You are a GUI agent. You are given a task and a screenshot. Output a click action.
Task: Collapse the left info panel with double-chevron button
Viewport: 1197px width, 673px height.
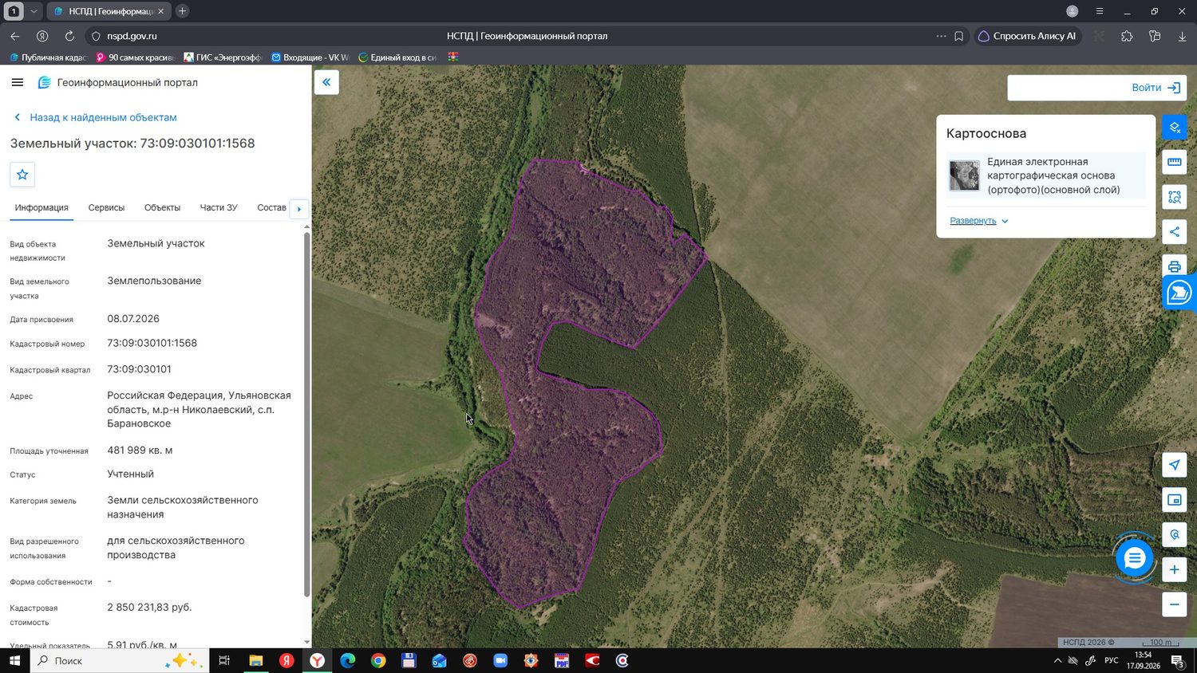(326, 82)
